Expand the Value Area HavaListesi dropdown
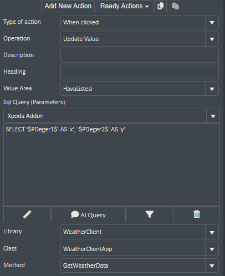225x276 pixels. point(212,89)
